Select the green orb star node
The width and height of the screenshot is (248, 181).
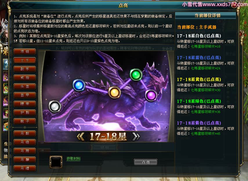point(136,75)
